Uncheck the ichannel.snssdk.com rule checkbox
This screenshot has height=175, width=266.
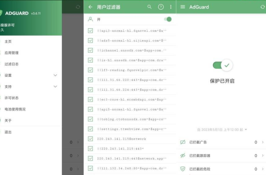(90, 50)
